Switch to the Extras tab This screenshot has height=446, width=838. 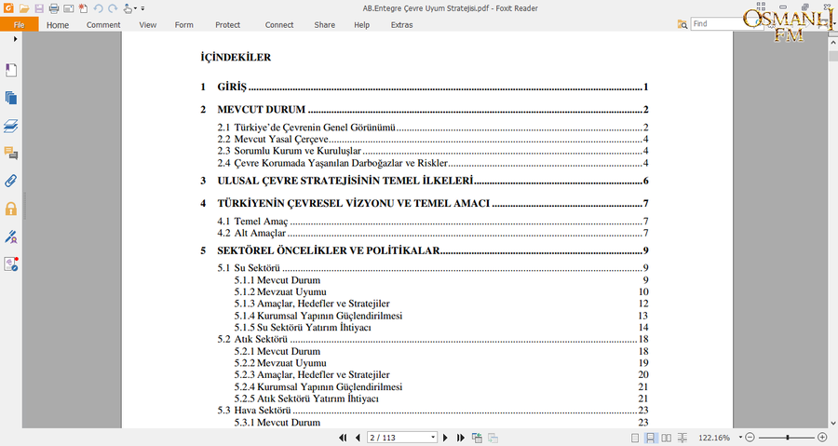[x=401, y=24]
